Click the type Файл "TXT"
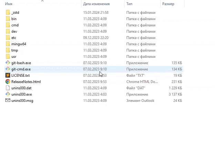The height and width of the screenshot is (148, 215). point(135,75)
